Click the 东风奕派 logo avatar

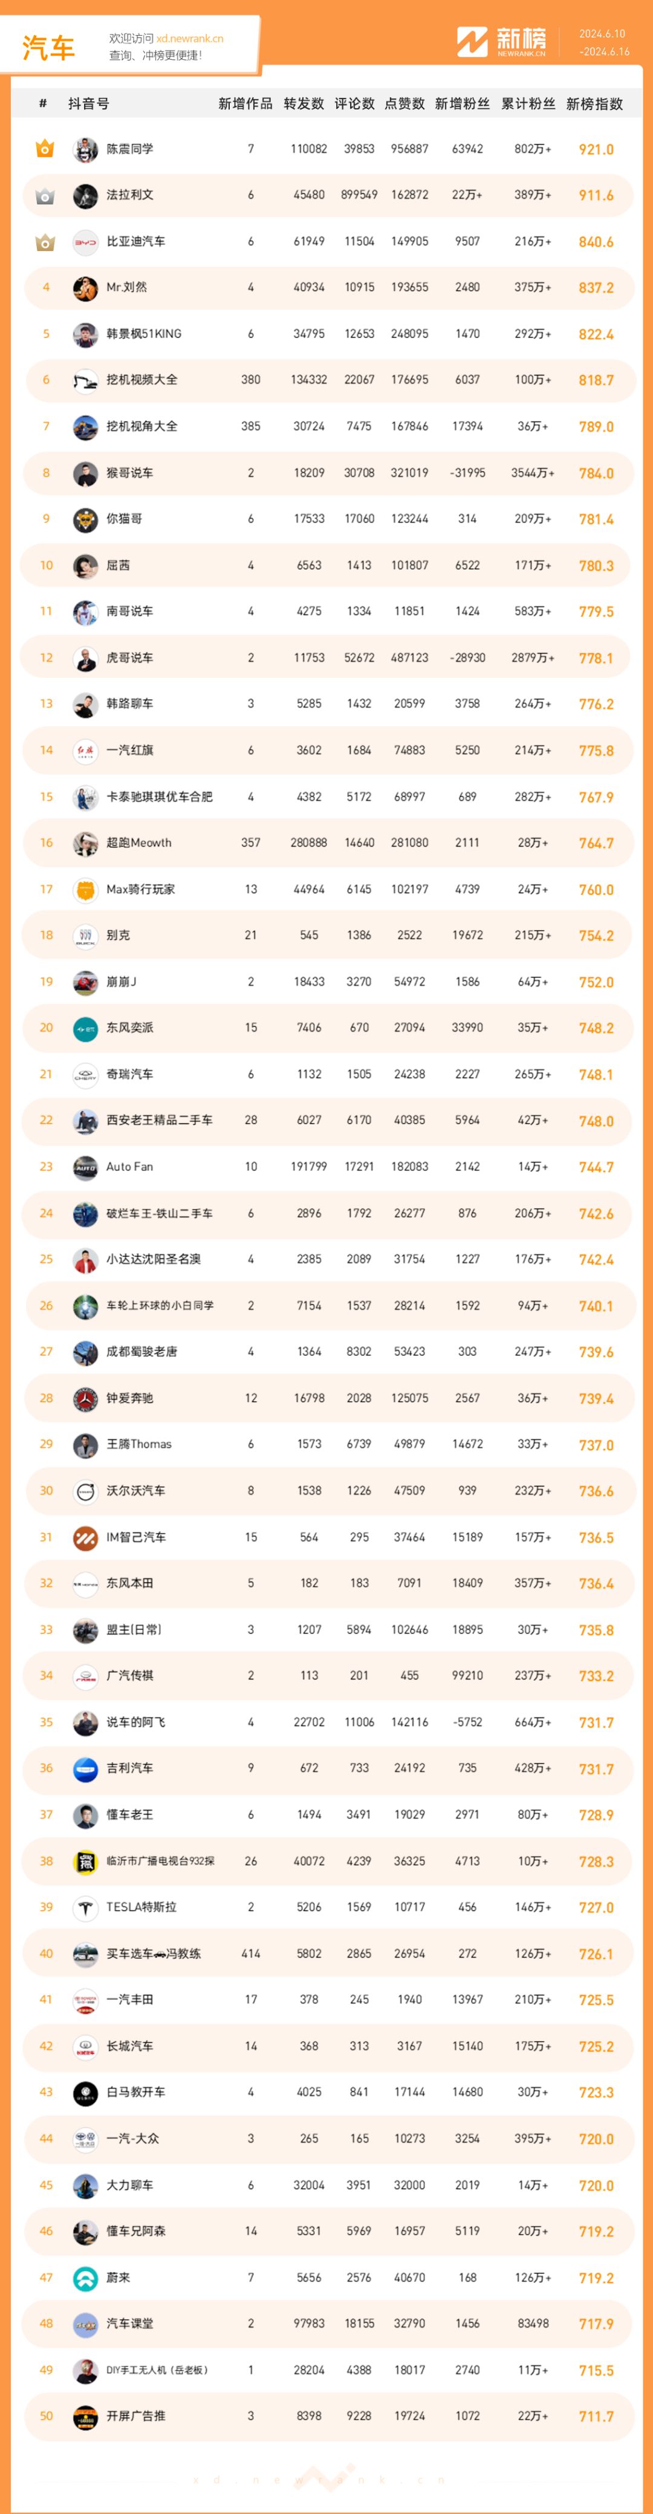pyautogui.click(x=86, y=1027)
